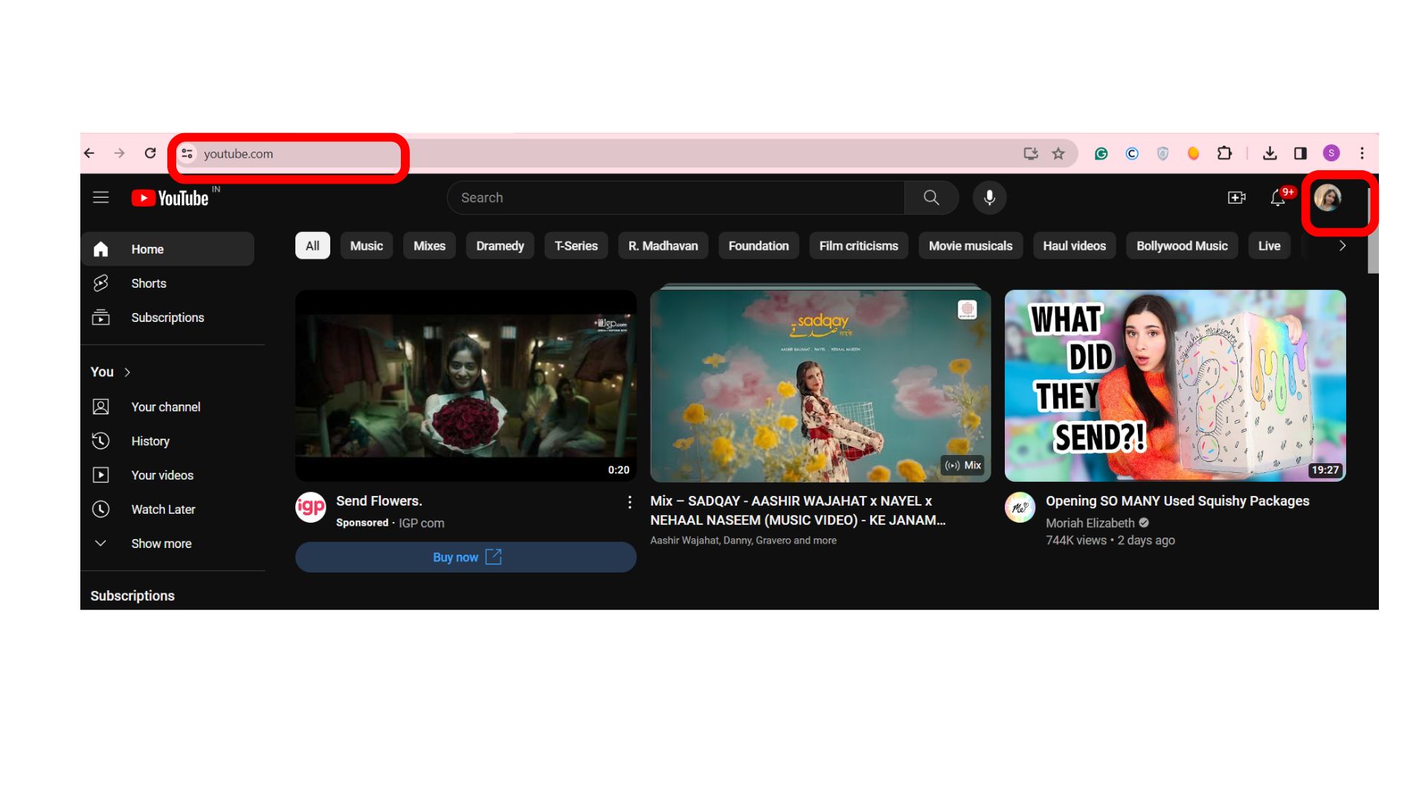
Task: Open the options menu on the Send Flowers ad
Action: (629, 502)
